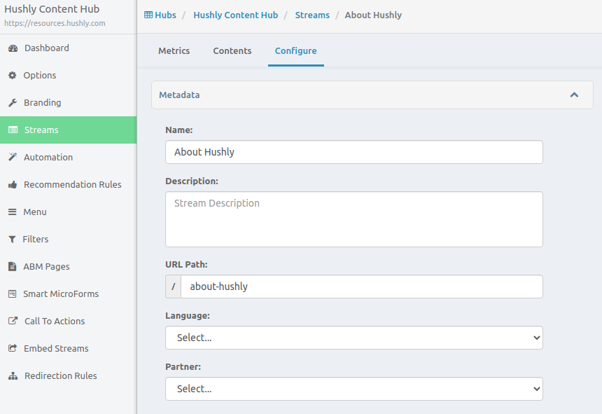The image size is (602, 414).
Task: Click the Options gear icon
Action: pyautogui.click(x=13, y=75)
